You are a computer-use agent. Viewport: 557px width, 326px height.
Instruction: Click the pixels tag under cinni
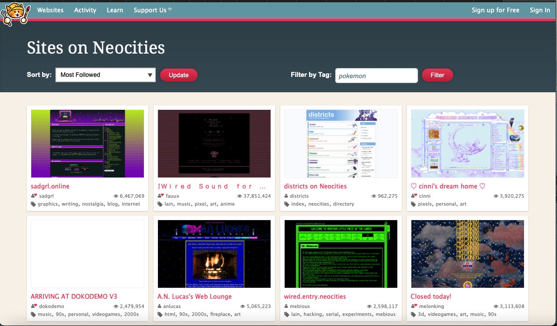(x=426, y=204)
